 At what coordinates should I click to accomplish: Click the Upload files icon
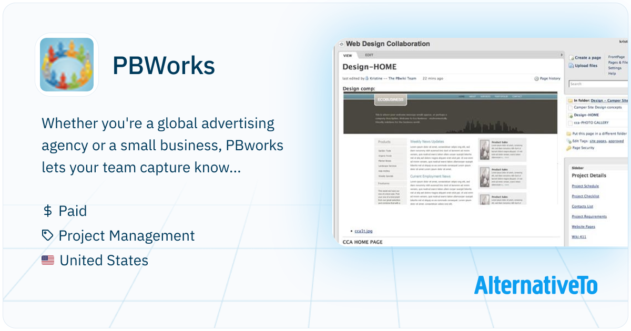click(571, 66)
